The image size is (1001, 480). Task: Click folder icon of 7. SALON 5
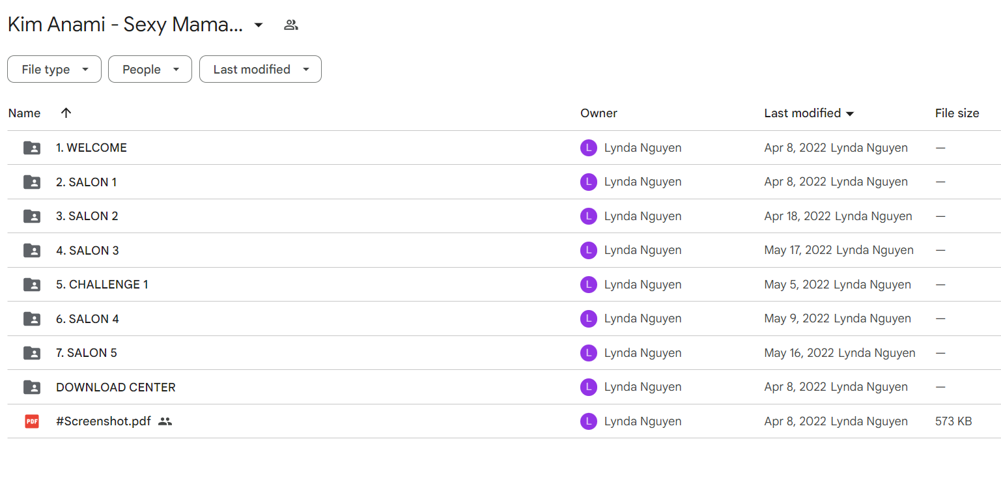tap(32, 353)
